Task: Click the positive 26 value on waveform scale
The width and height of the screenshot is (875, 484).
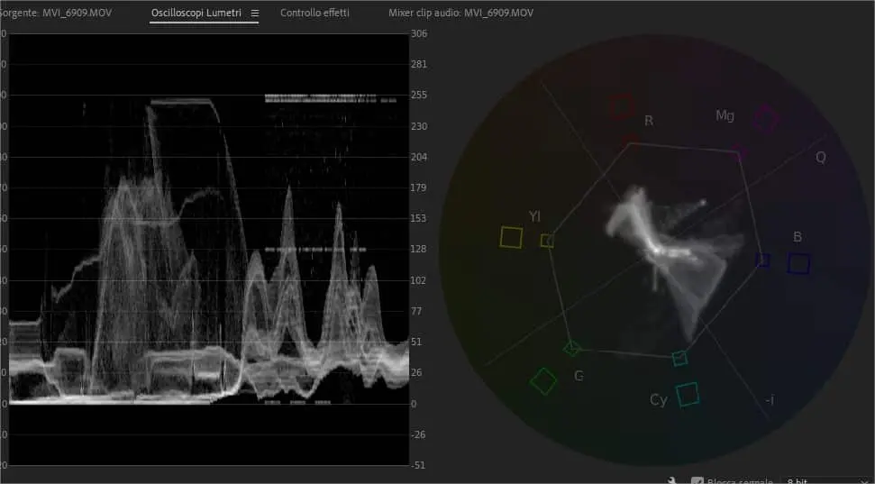Action: [417, 372]
